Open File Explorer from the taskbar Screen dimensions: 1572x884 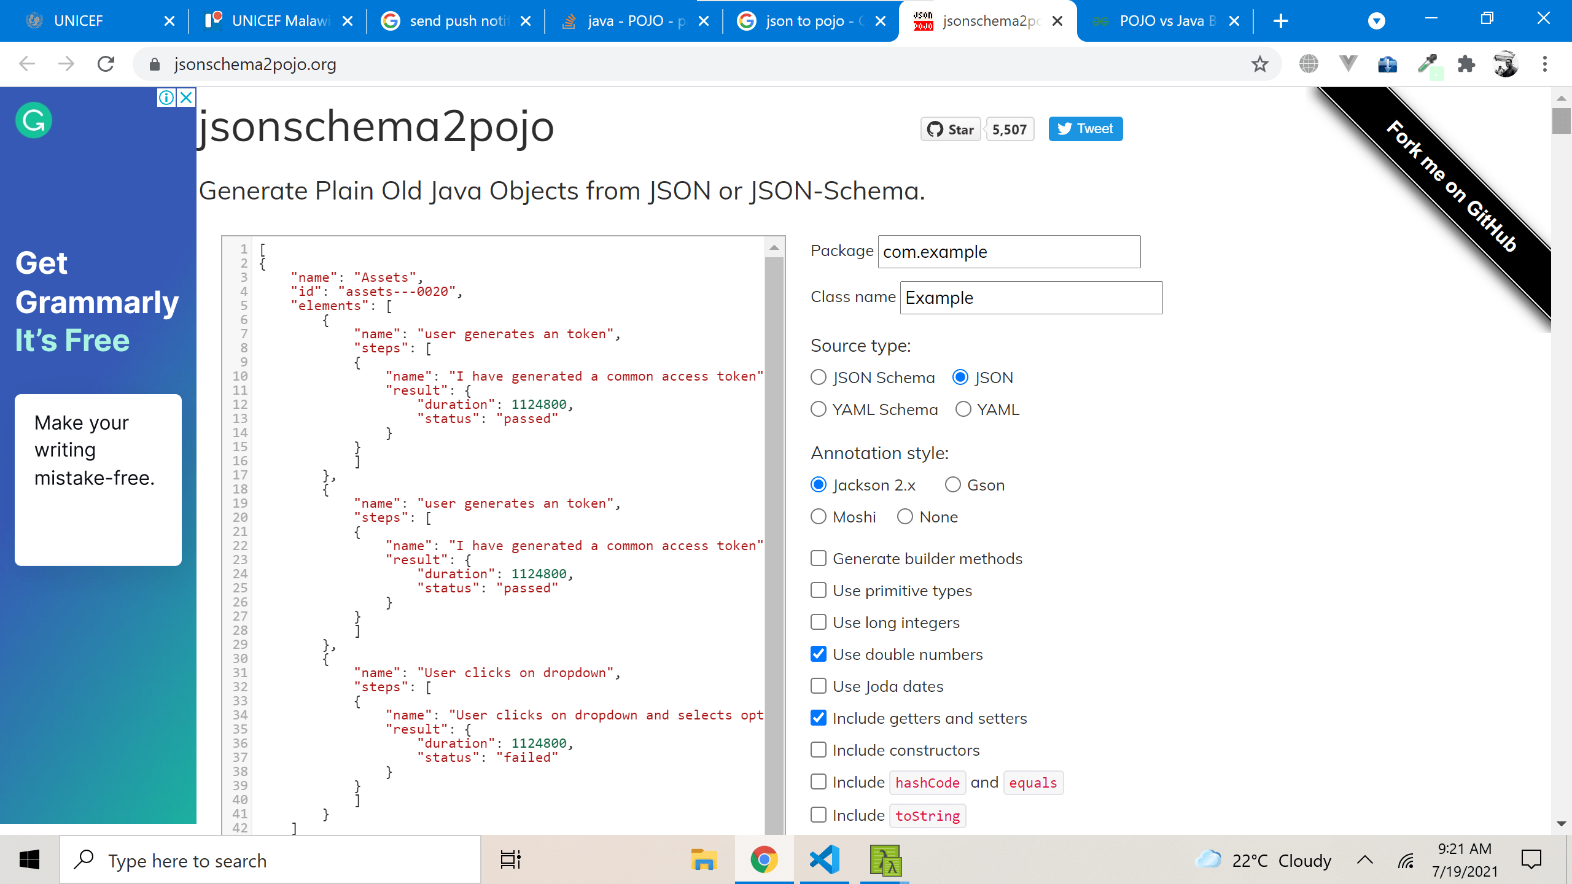point(704,859)
